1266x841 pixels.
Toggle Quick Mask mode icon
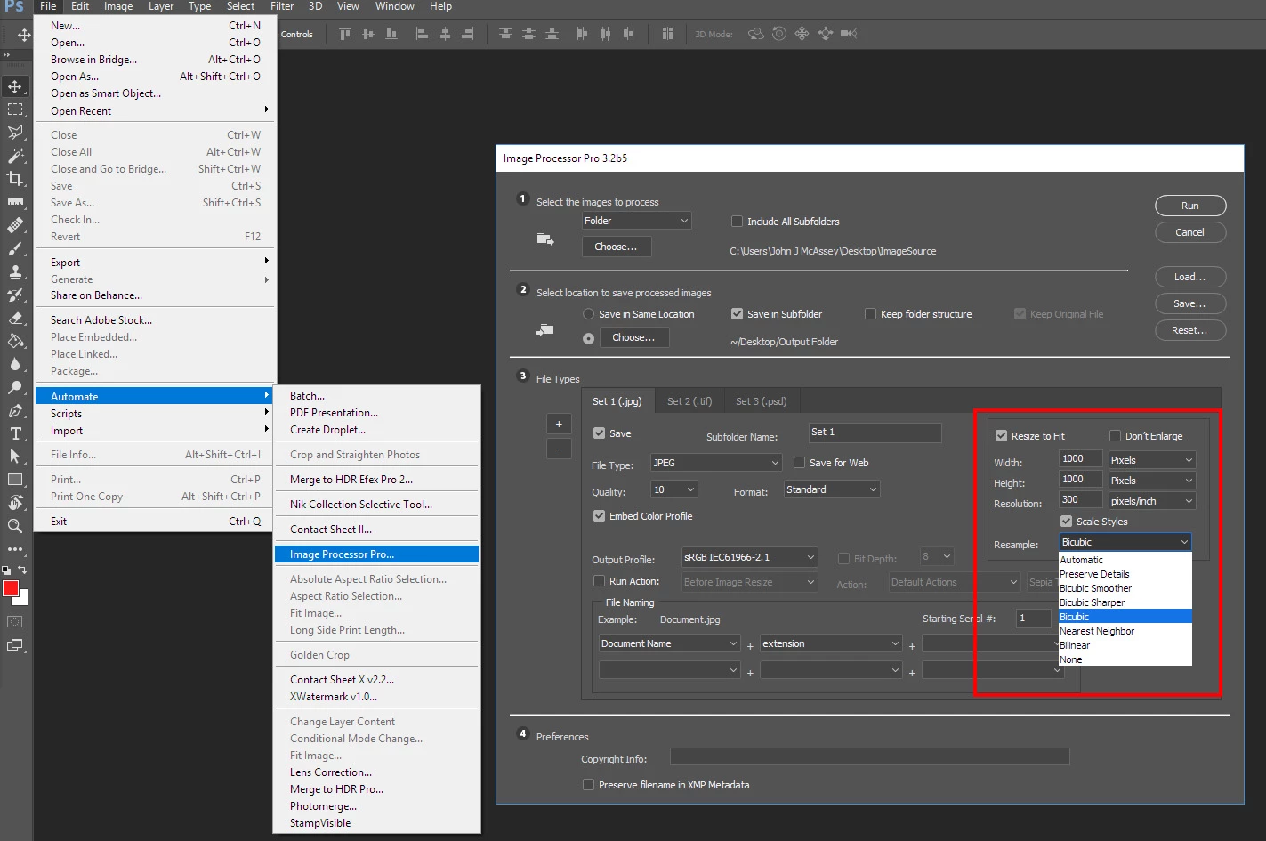[x=15, y=621]
